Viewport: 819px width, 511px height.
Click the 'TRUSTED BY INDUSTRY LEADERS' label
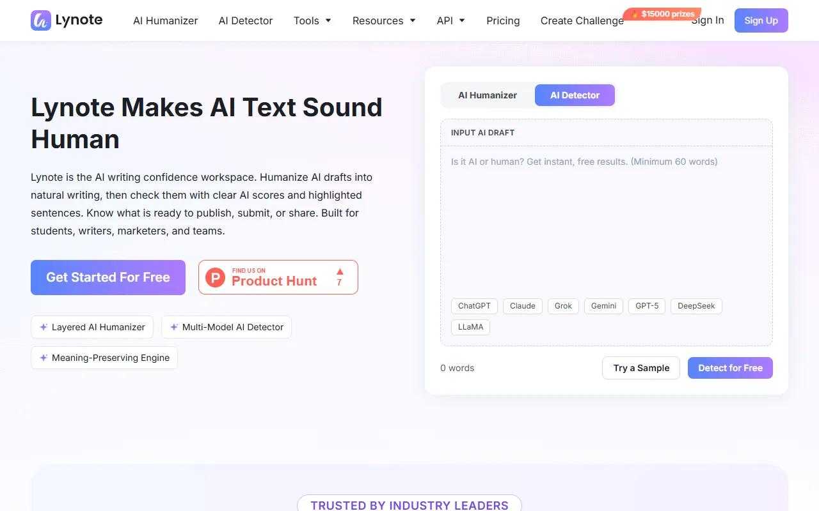tap(409, 505)
